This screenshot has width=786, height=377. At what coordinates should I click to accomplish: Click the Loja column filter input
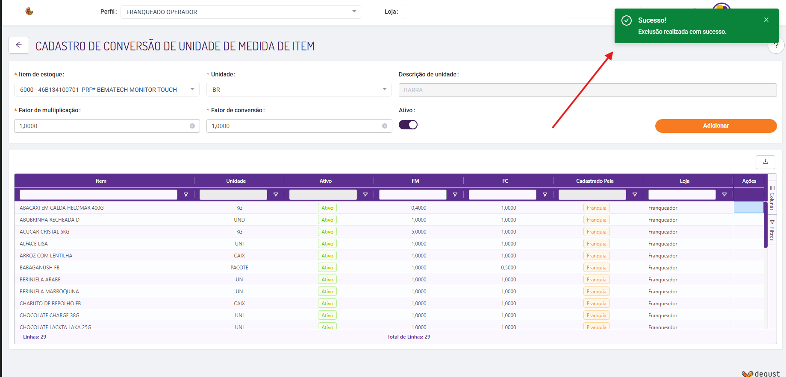click(x=682, y=195)
